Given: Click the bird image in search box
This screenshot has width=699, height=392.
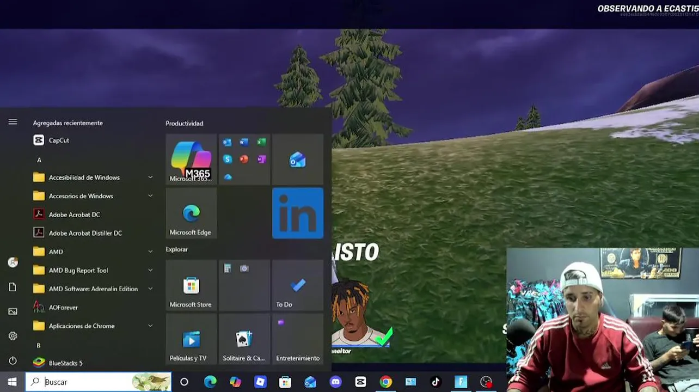Looking at the screenshot, I should [151, 382].
